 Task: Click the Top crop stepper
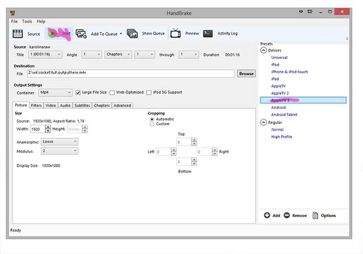(194, 142)
